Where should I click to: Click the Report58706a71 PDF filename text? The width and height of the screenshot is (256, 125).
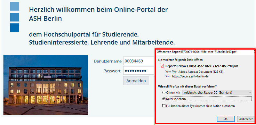[x=202, y=66]
